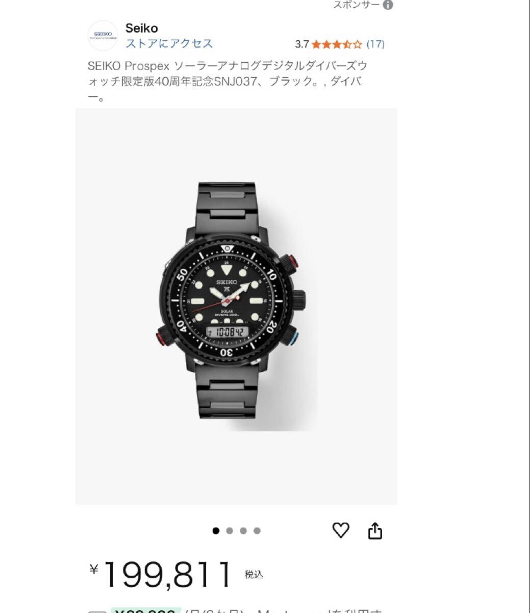Select the first image carousel dot
Viewport: 530px width, 613px height.
(x=216, y=531)
